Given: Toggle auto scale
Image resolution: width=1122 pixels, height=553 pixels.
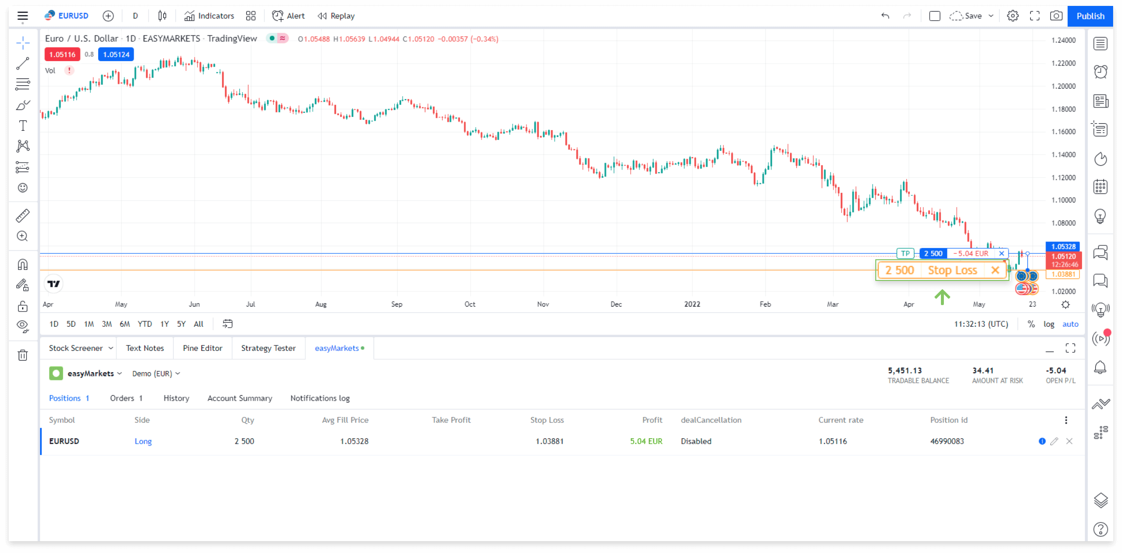Looking at the screenshot, I should click(x=1070, y=324).
